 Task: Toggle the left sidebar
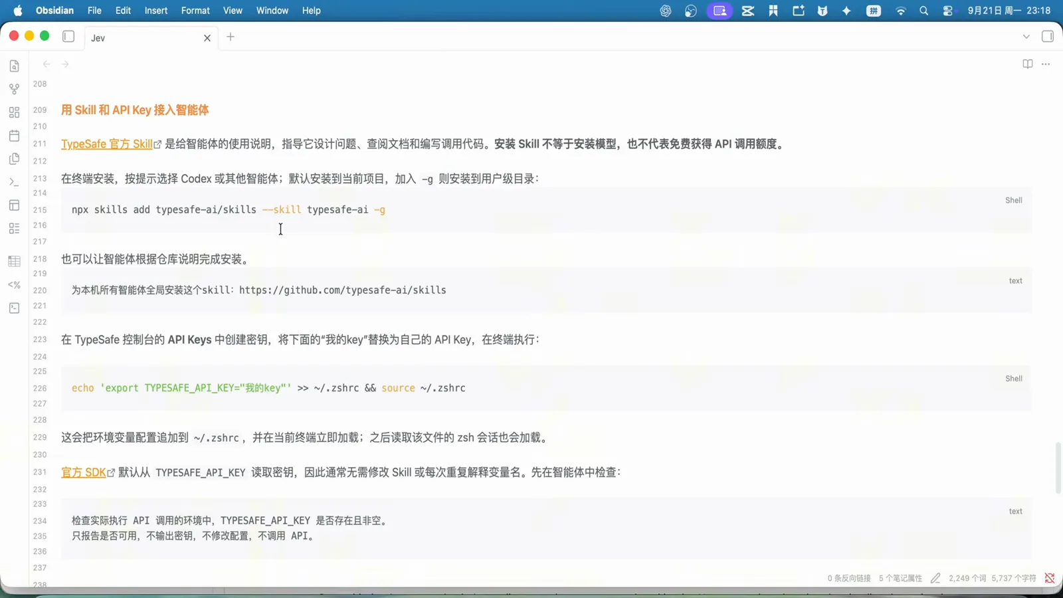(68, 37)
